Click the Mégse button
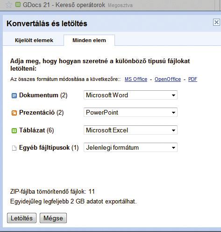This screenshot has height=232, width=221. tap(53, 218)
